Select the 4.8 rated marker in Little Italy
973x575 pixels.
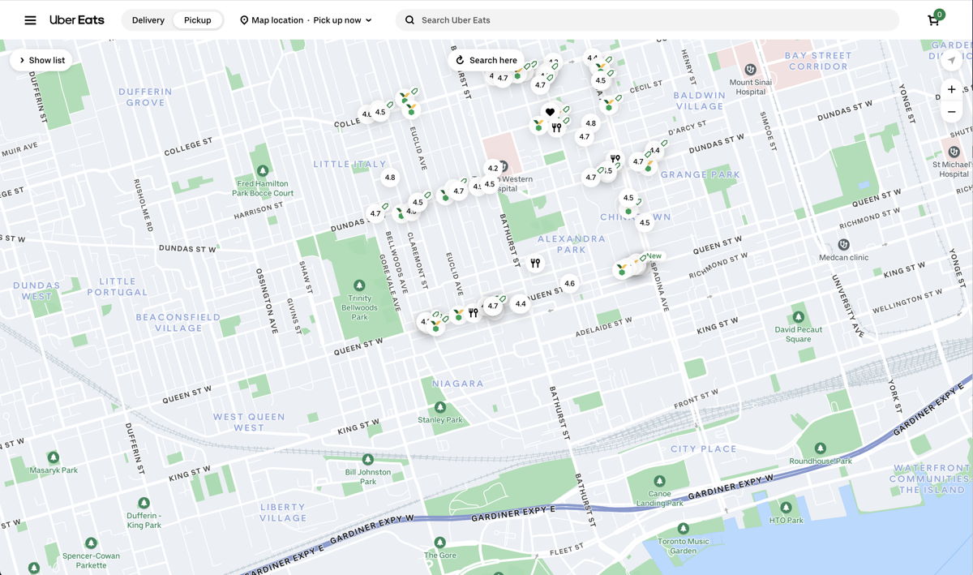pos(390,178)
